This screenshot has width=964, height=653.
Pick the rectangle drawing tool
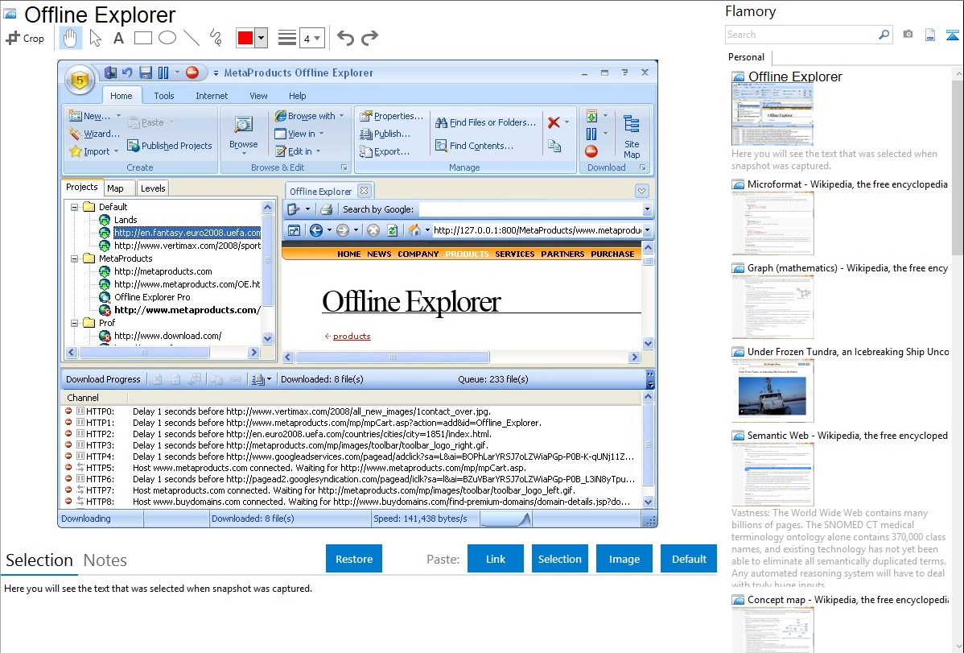pyautogui.click(x=142, y=38)
